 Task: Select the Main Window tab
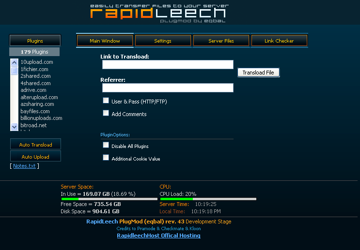click(x=105, y=41)
